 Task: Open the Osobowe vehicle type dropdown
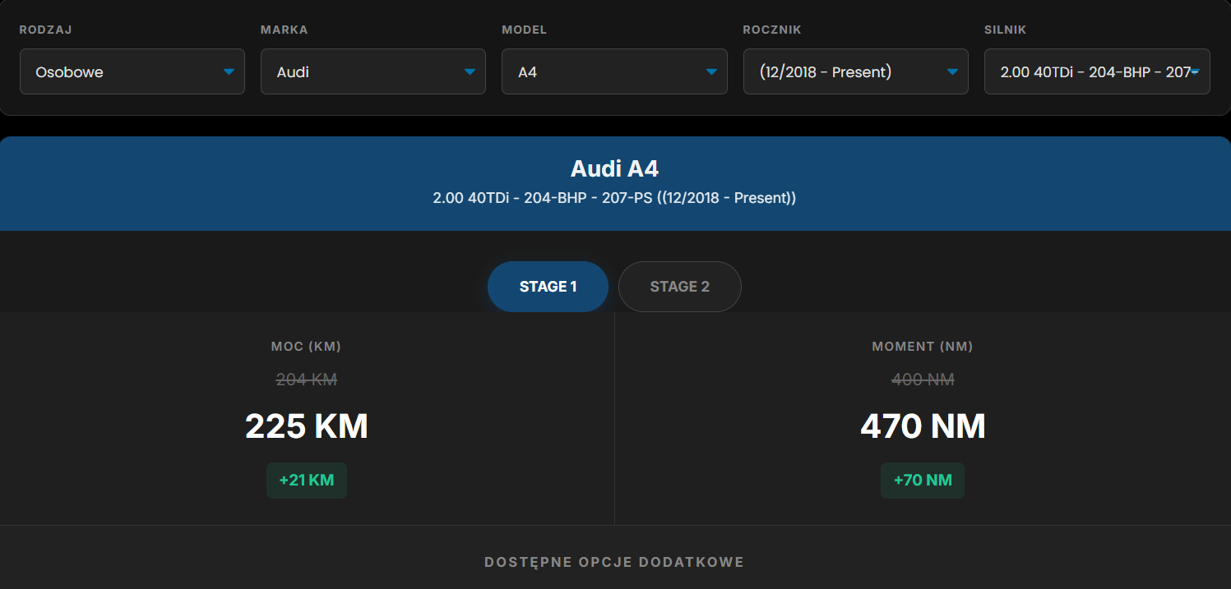click(132, 71)
